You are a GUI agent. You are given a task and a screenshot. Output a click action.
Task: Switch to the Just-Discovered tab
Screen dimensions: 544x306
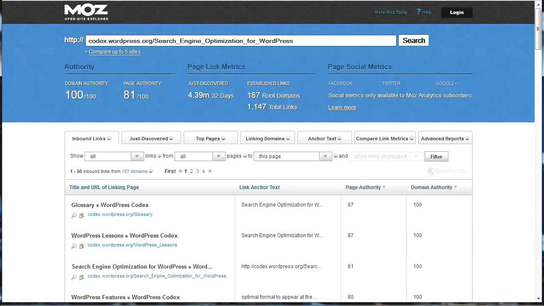pos(151,138)
